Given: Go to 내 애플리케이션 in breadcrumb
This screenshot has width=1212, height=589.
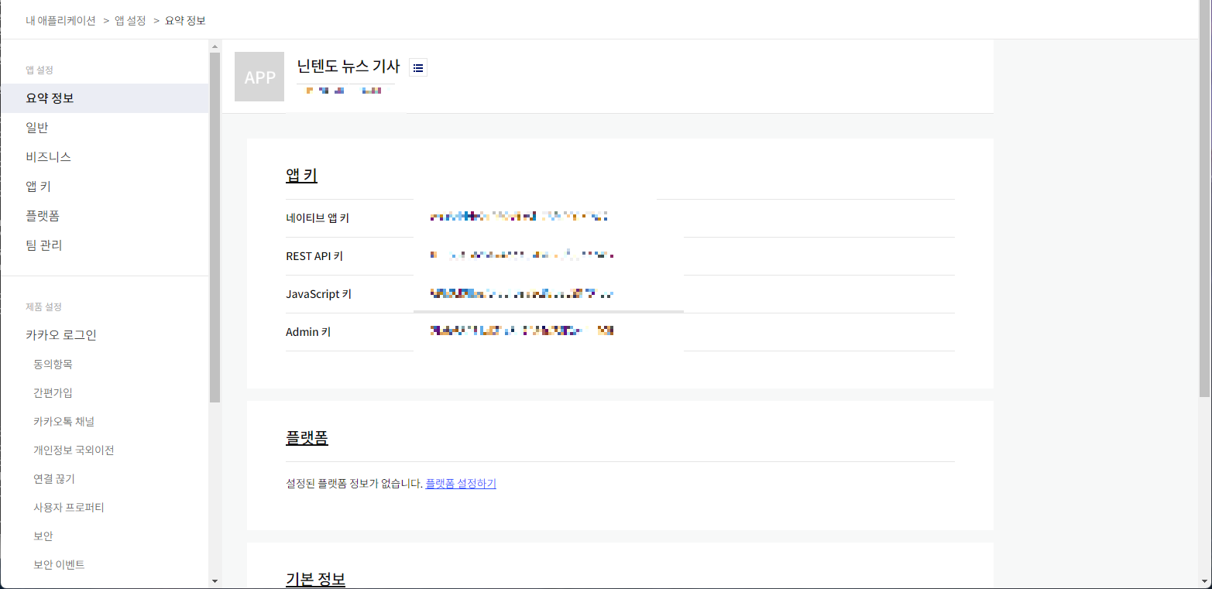Looking at the screenshot, I should 60,21.
